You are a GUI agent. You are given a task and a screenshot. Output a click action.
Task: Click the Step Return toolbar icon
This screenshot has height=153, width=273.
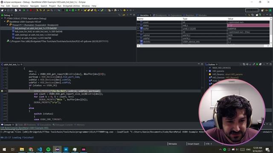(x=44, y=10)
